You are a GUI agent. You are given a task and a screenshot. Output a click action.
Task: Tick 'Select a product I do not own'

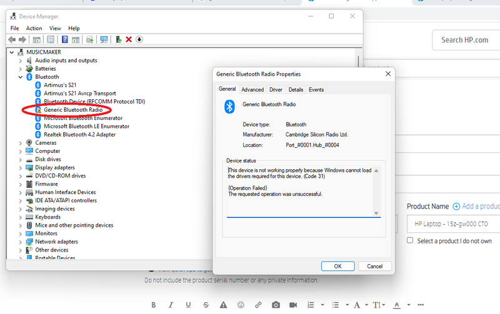point(410,240)
